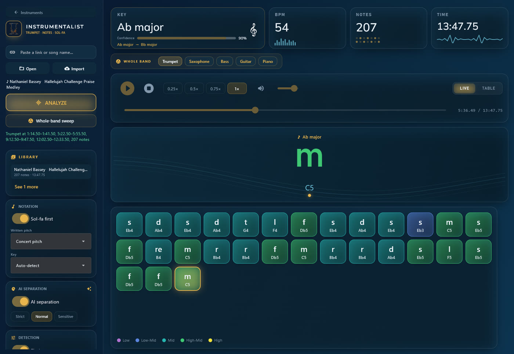The height and width of the screenshot is (354, 514).
Task: Expand library with See 1 more
Action: [26, 187]
